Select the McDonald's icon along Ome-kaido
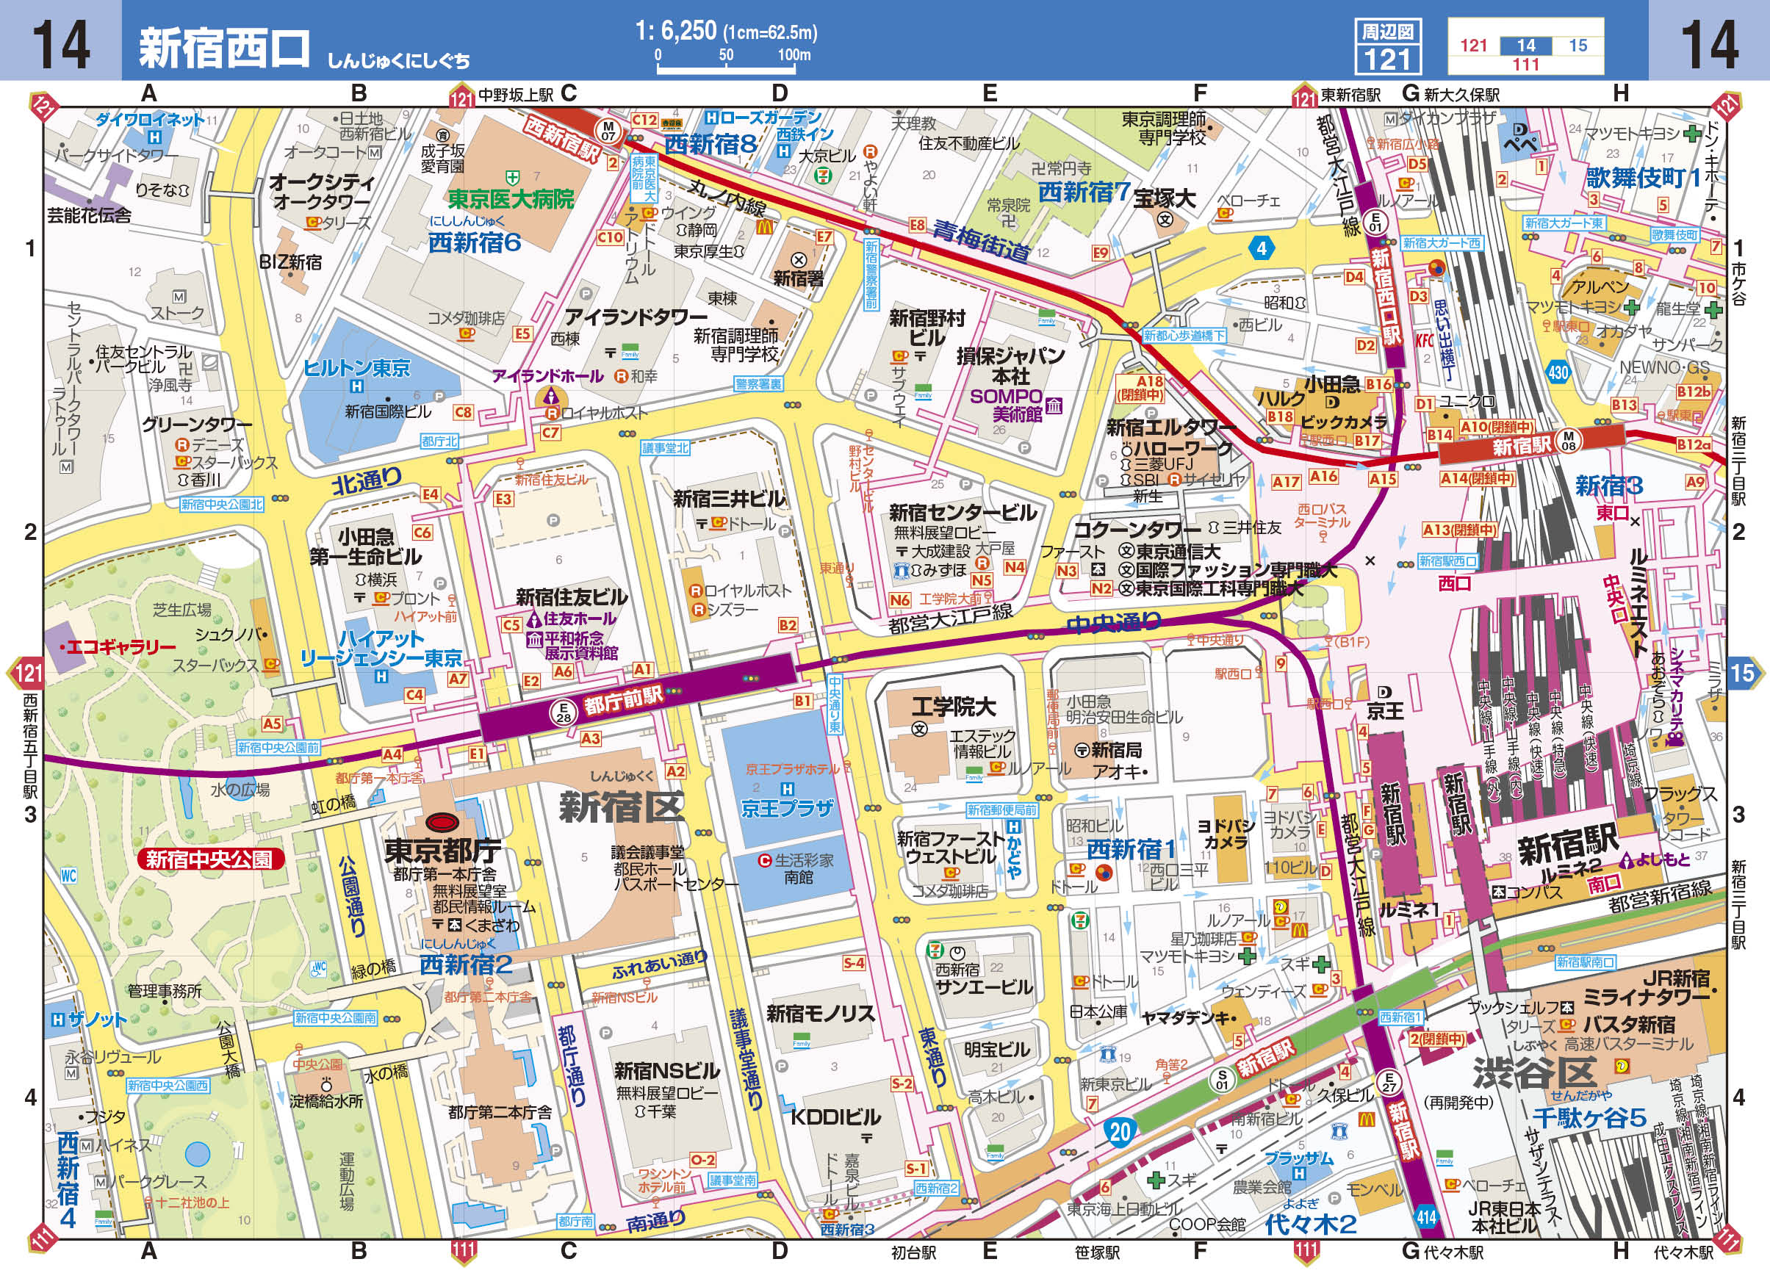This screenshot has width=1770, height=1284. click(x=766, y=228)
